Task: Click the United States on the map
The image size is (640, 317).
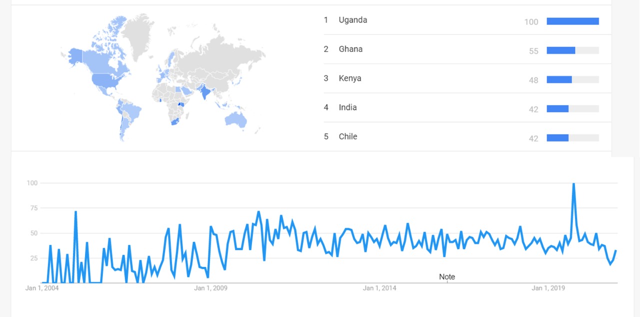Action: click(x=105, y=80)
